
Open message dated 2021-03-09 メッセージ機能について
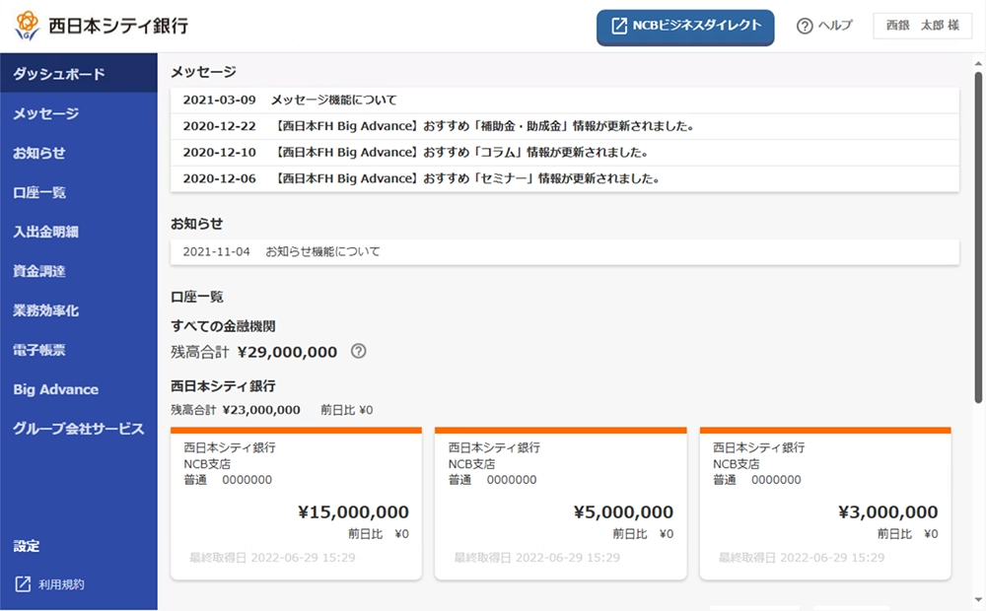(x=565, y=100)
